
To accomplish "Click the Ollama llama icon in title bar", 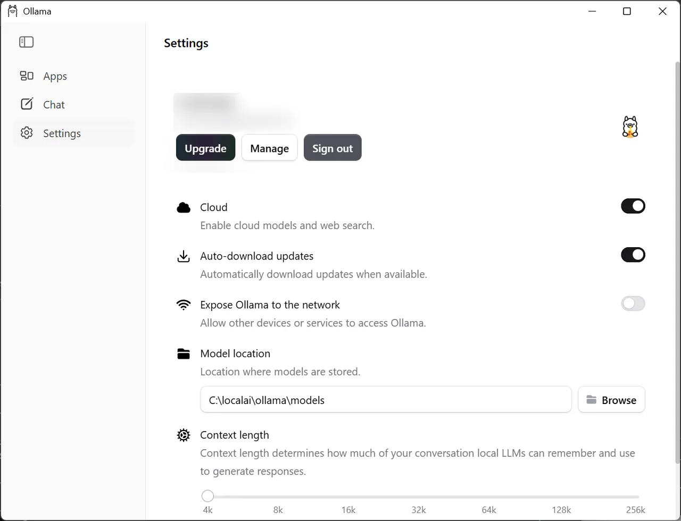I will pyautogui.click(x=13, y=11).
